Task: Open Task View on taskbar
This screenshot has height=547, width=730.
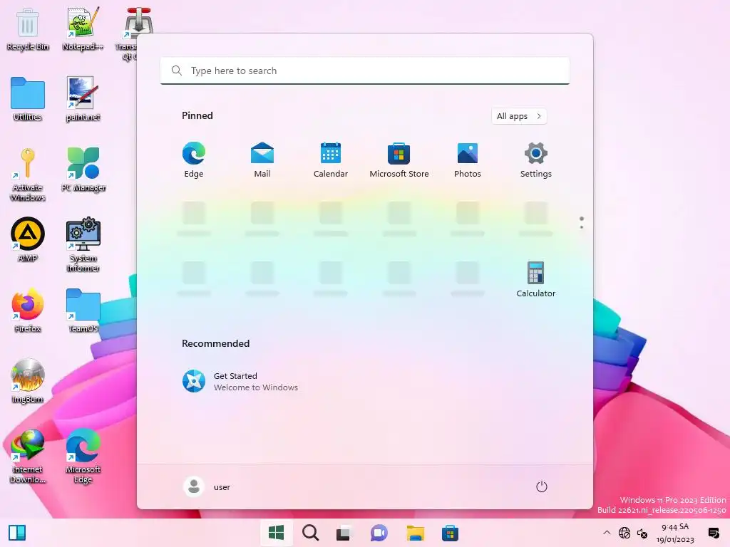Action: tap(344, 533)
